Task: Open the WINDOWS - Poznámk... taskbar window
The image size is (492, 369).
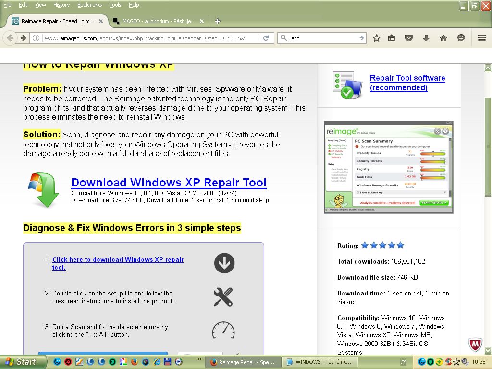Action: (320, 362)
